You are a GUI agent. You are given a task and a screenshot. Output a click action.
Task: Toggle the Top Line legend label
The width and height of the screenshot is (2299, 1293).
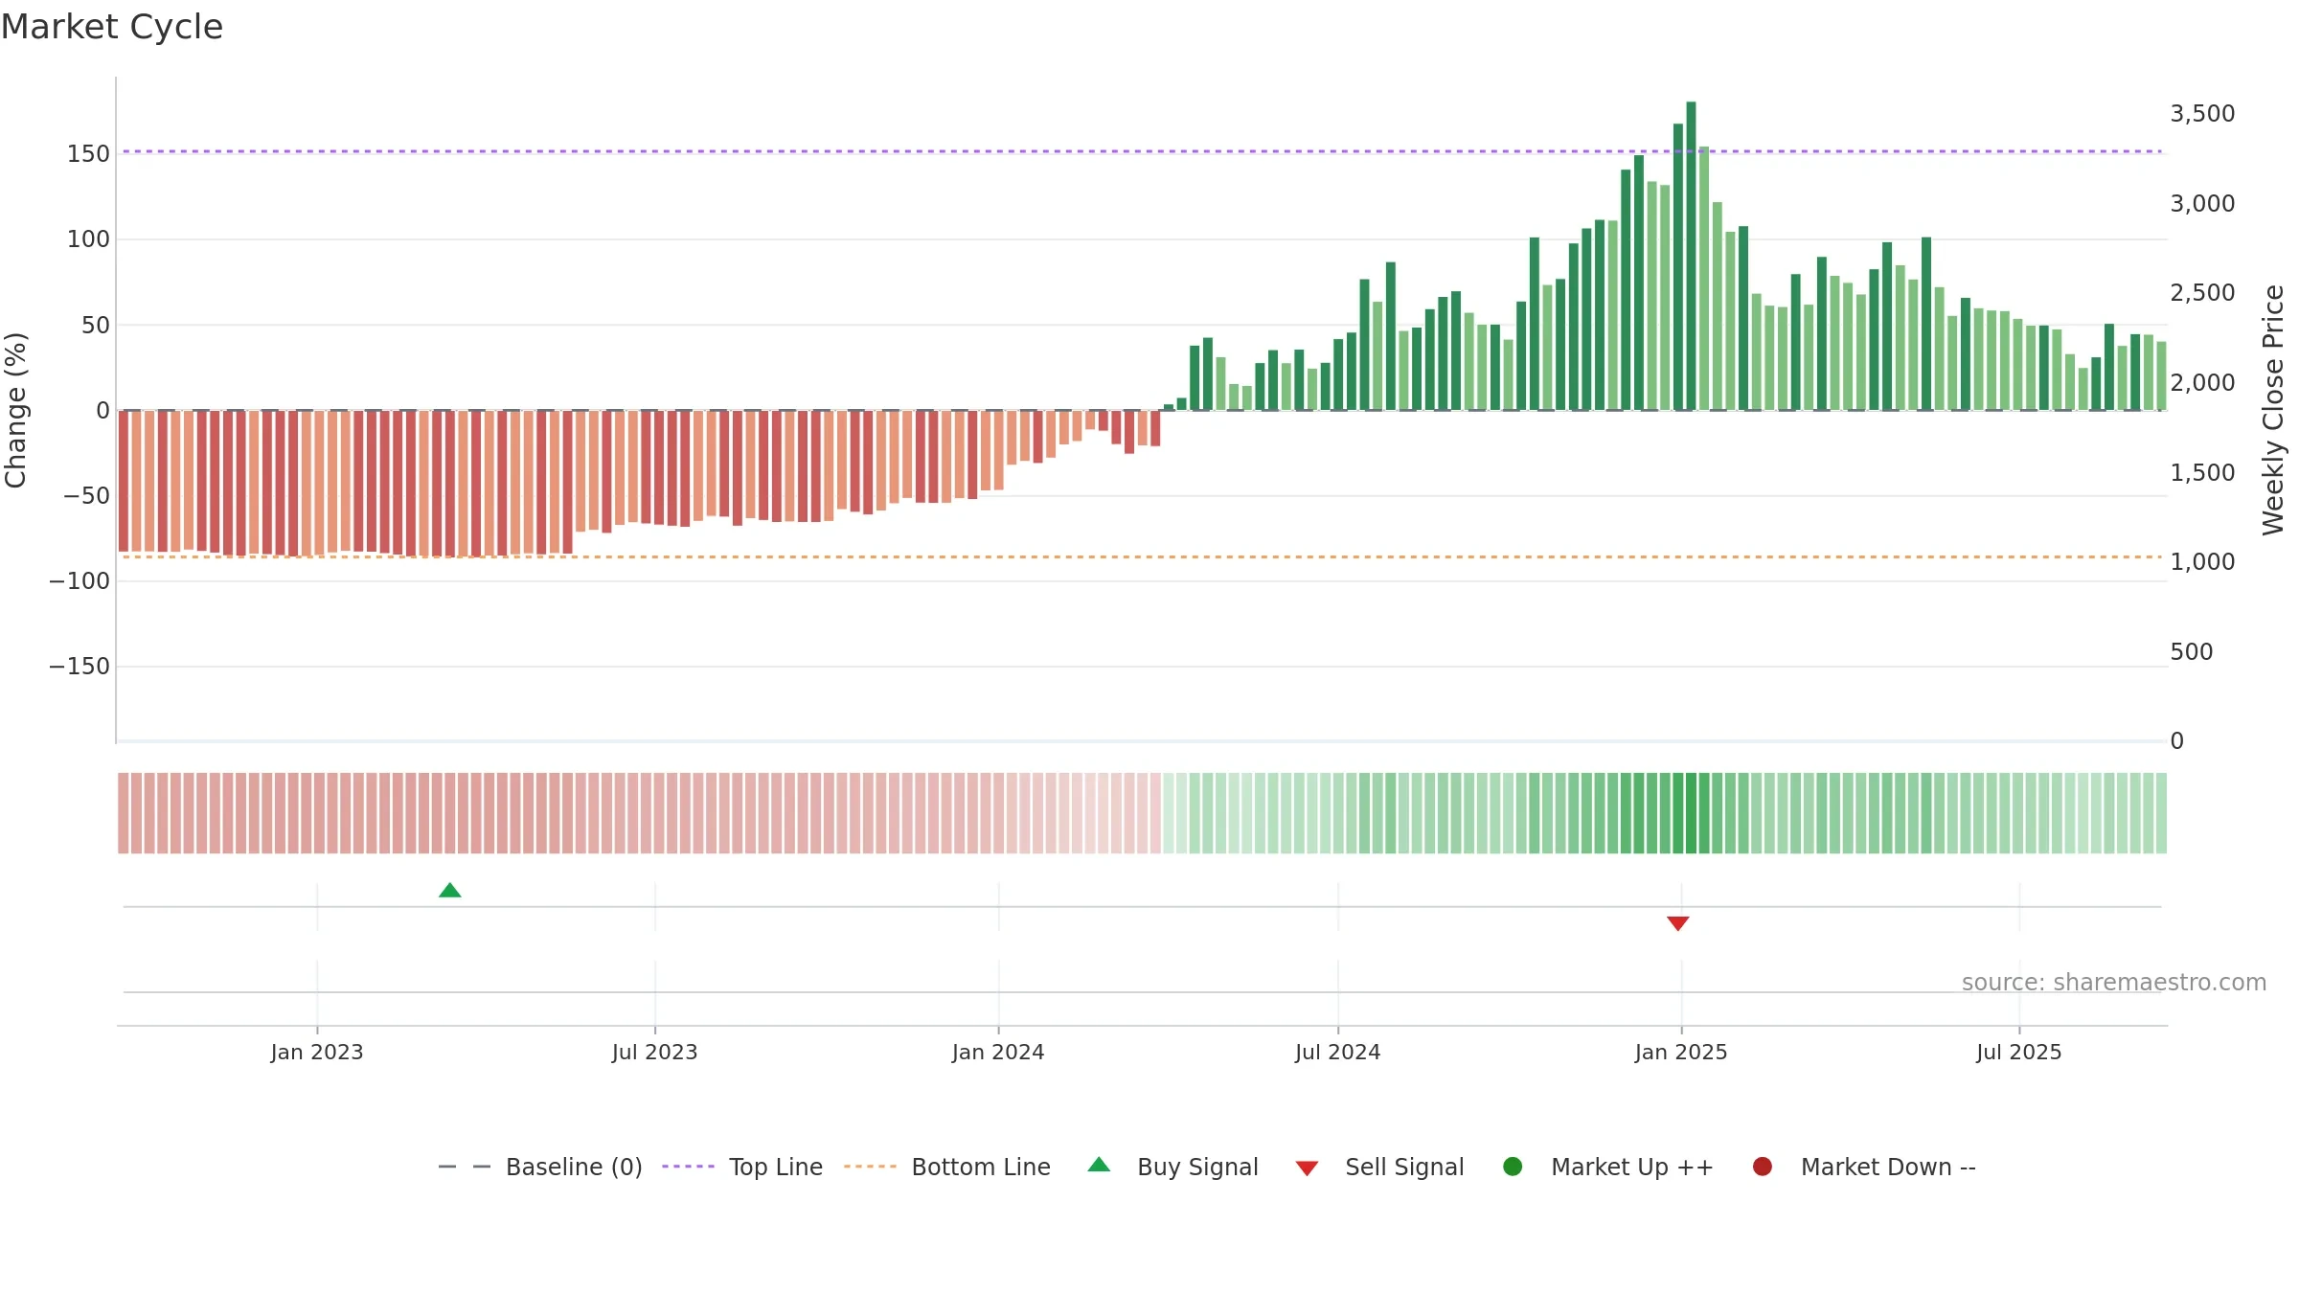tap(776, 1167)
